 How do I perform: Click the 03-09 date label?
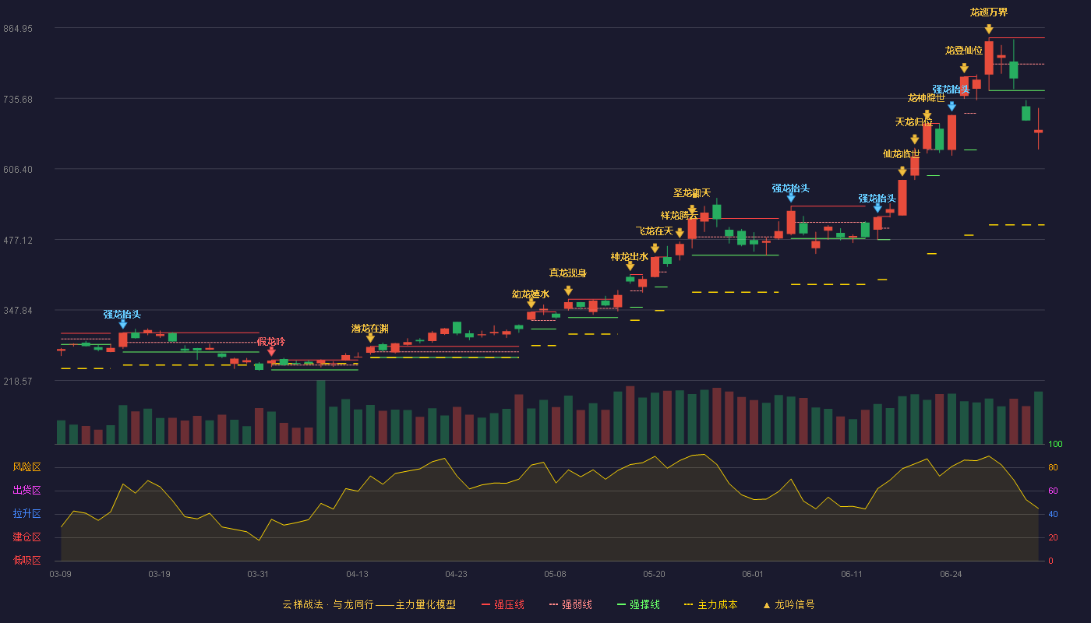tap(60, 574)
